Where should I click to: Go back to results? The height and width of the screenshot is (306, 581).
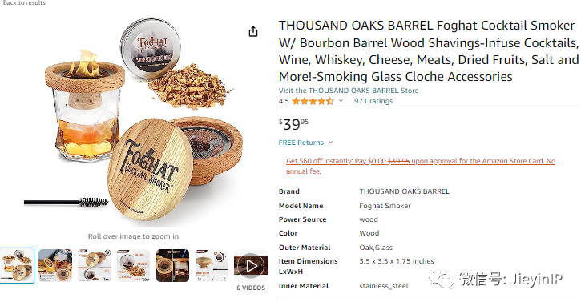(x=23, y=2)
